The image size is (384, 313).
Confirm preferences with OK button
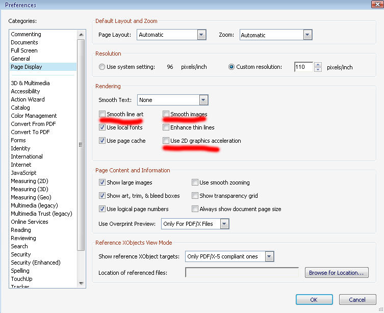pos(314,300)
